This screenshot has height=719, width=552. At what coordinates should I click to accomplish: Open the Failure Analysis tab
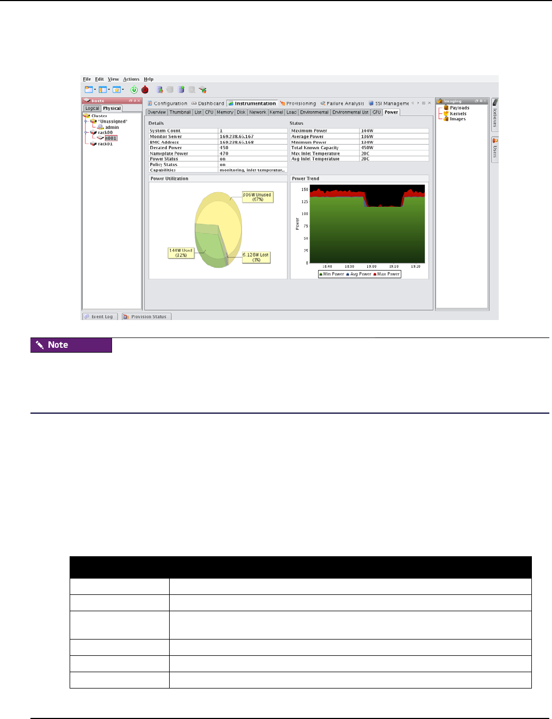click(x=342, y=103)
